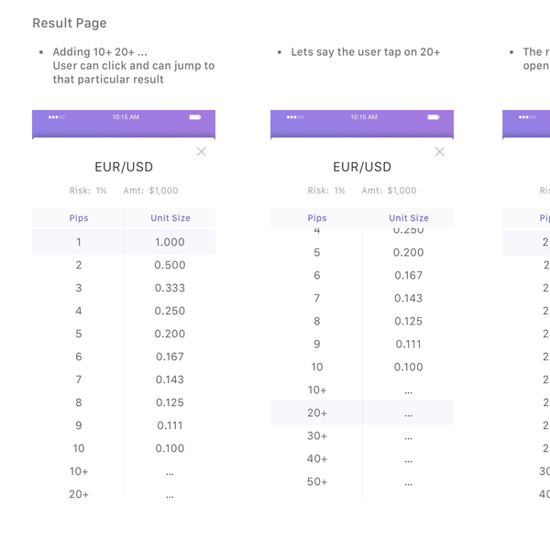Close the left phone's EUR/USD result panel
The image size is (550, 550).
[x=202, y=151]
